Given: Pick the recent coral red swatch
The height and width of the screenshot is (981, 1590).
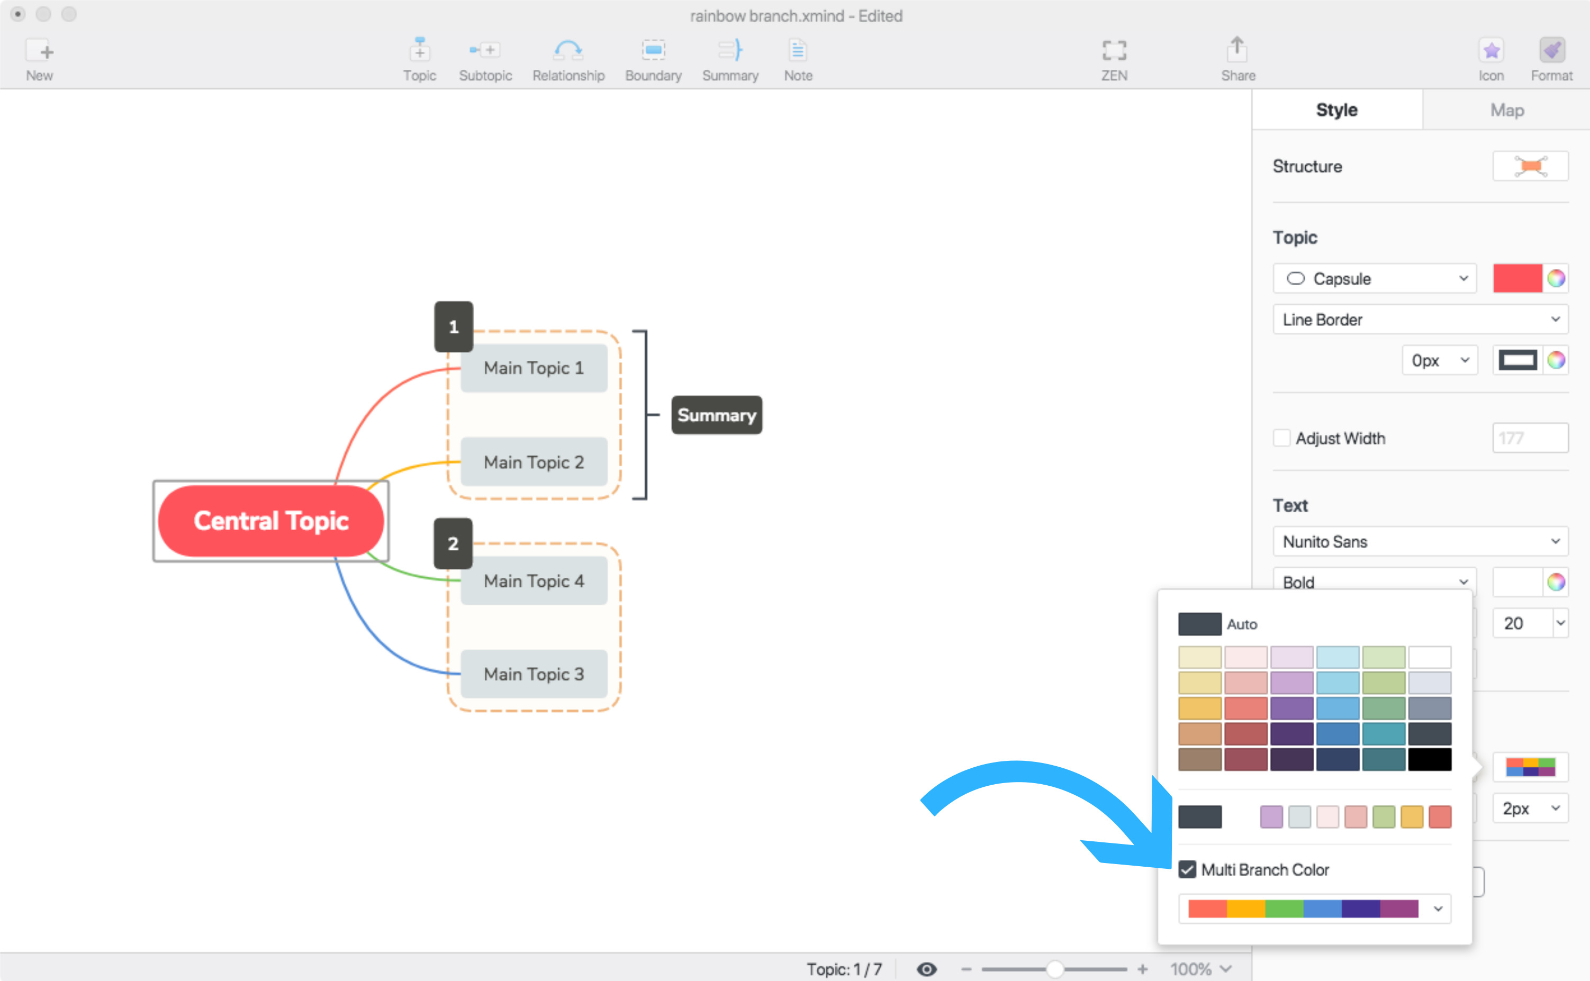Looking at the screenshot, I should (x=1440, y=816).
